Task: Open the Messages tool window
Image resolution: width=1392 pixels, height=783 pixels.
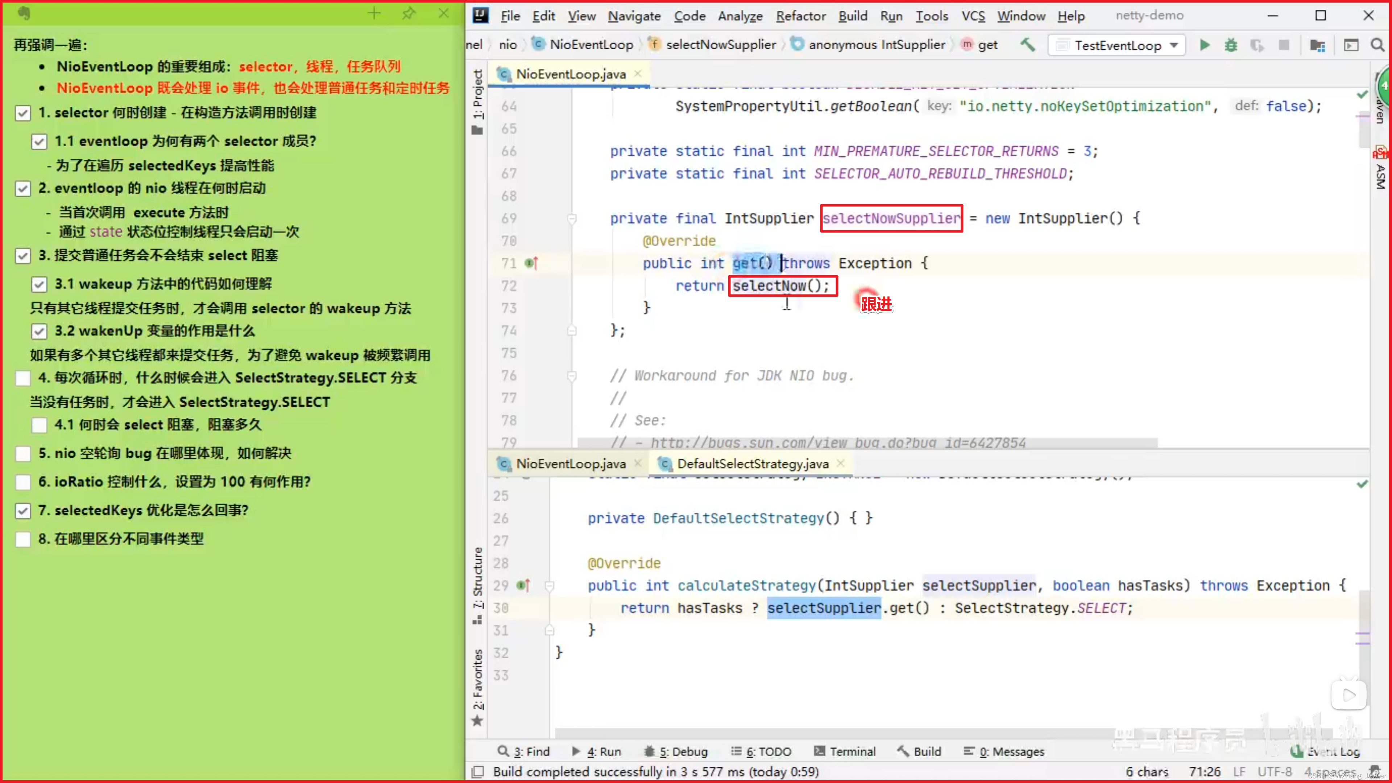Action: 1004,751
